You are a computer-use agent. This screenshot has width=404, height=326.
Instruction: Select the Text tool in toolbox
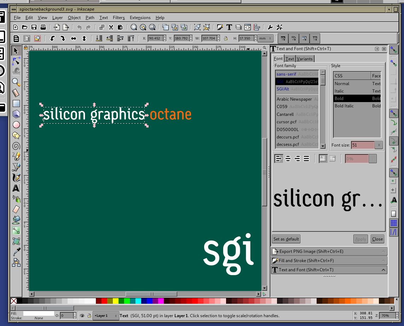[16, 188]
